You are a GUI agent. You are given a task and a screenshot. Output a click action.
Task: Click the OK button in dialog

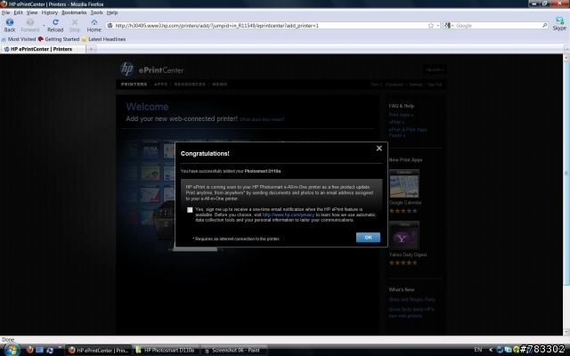[368, 238]
